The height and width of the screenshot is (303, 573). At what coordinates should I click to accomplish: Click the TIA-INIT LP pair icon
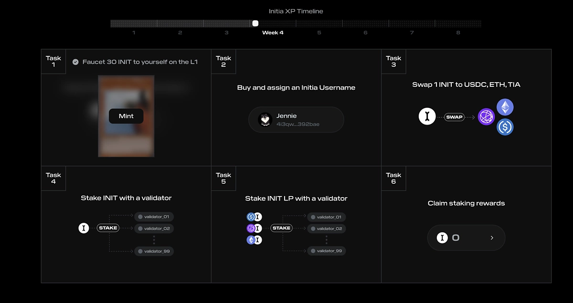point(254,228)
